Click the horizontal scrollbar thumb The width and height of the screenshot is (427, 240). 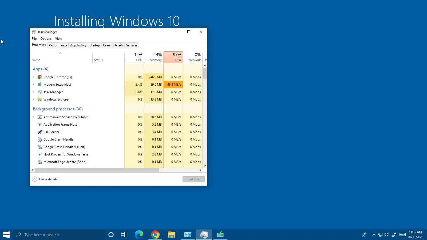click(97, 170)
